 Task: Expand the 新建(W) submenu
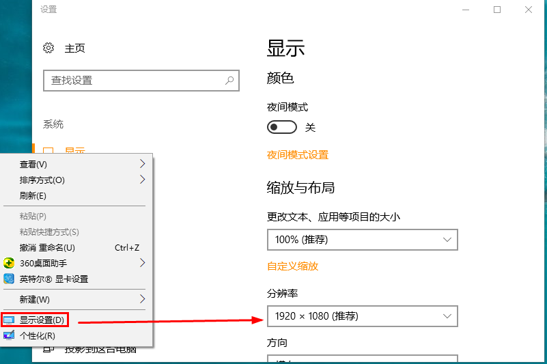142,299
